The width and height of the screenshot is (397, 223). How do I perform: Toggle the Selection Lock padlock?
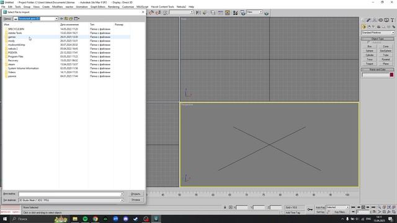tap(225, 208)
